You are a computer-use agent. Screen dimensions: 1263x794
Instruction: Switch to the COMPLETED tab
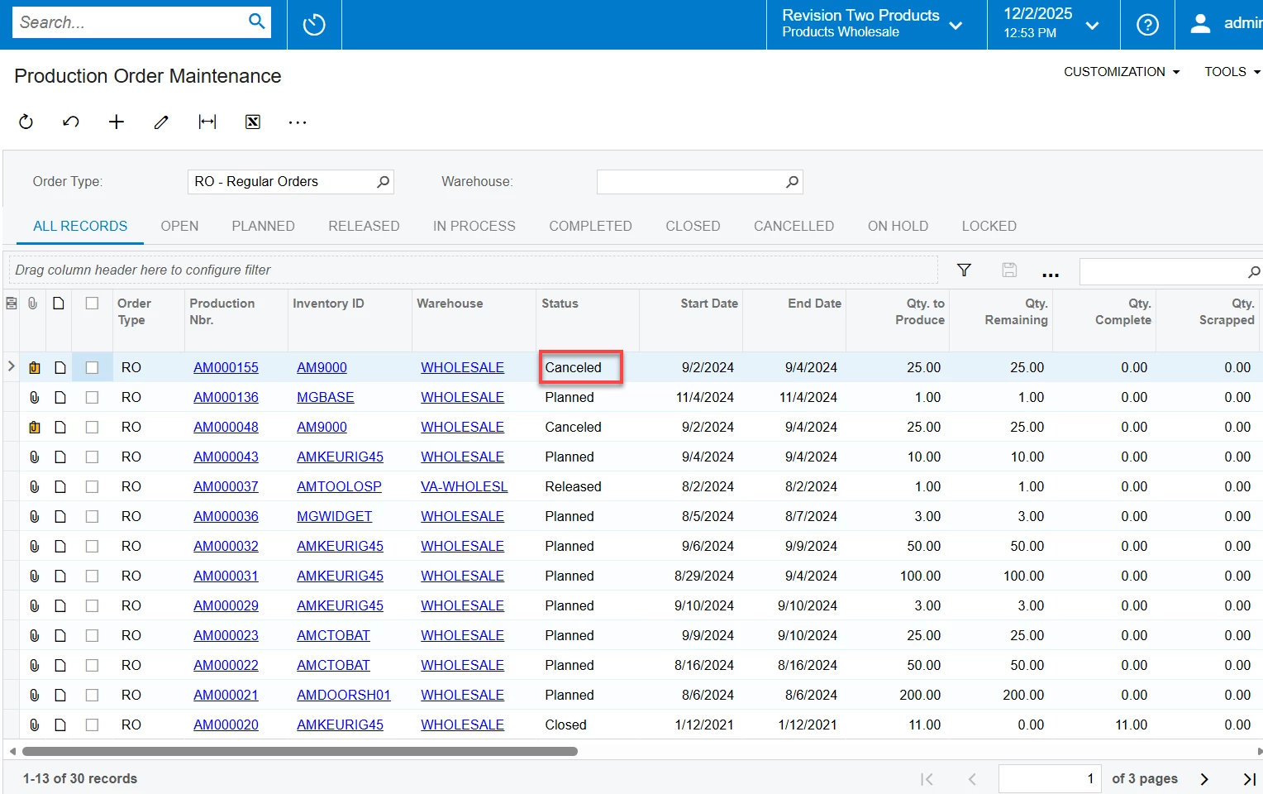pos(590,226)
